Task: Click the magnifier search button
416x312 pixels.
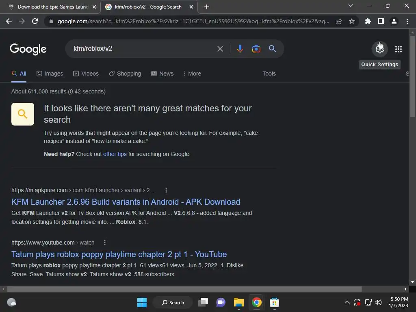Action: click(273, 49)
